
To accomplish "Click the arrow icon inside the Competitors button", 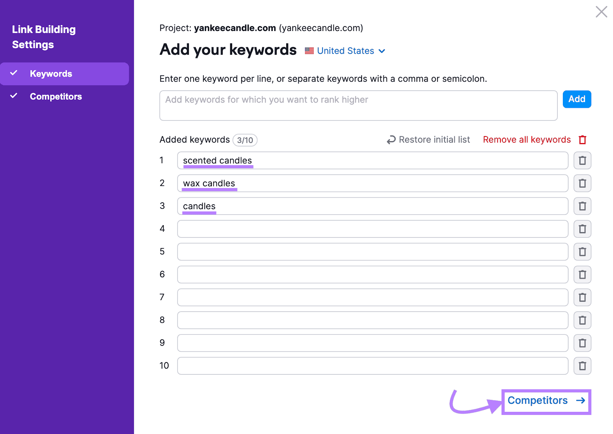I will (580, 401).
